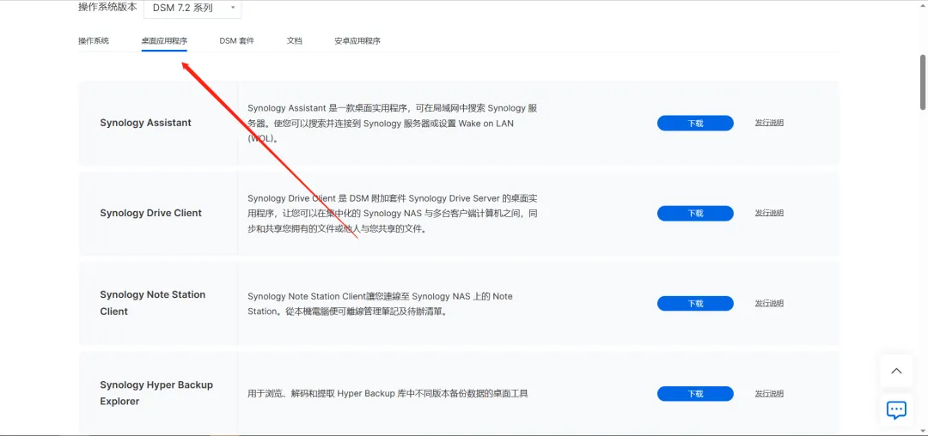View release notes for Note Station Client

(x=769, y=303)
